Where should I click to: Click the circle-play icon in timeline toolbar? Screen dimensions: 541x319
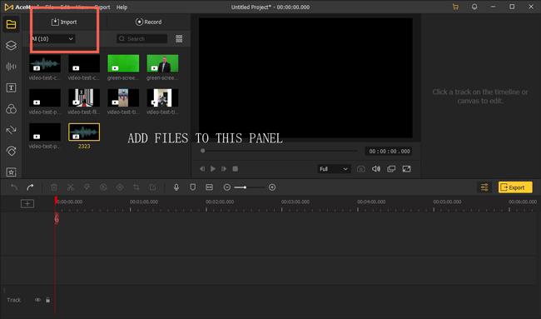point(103,187)
